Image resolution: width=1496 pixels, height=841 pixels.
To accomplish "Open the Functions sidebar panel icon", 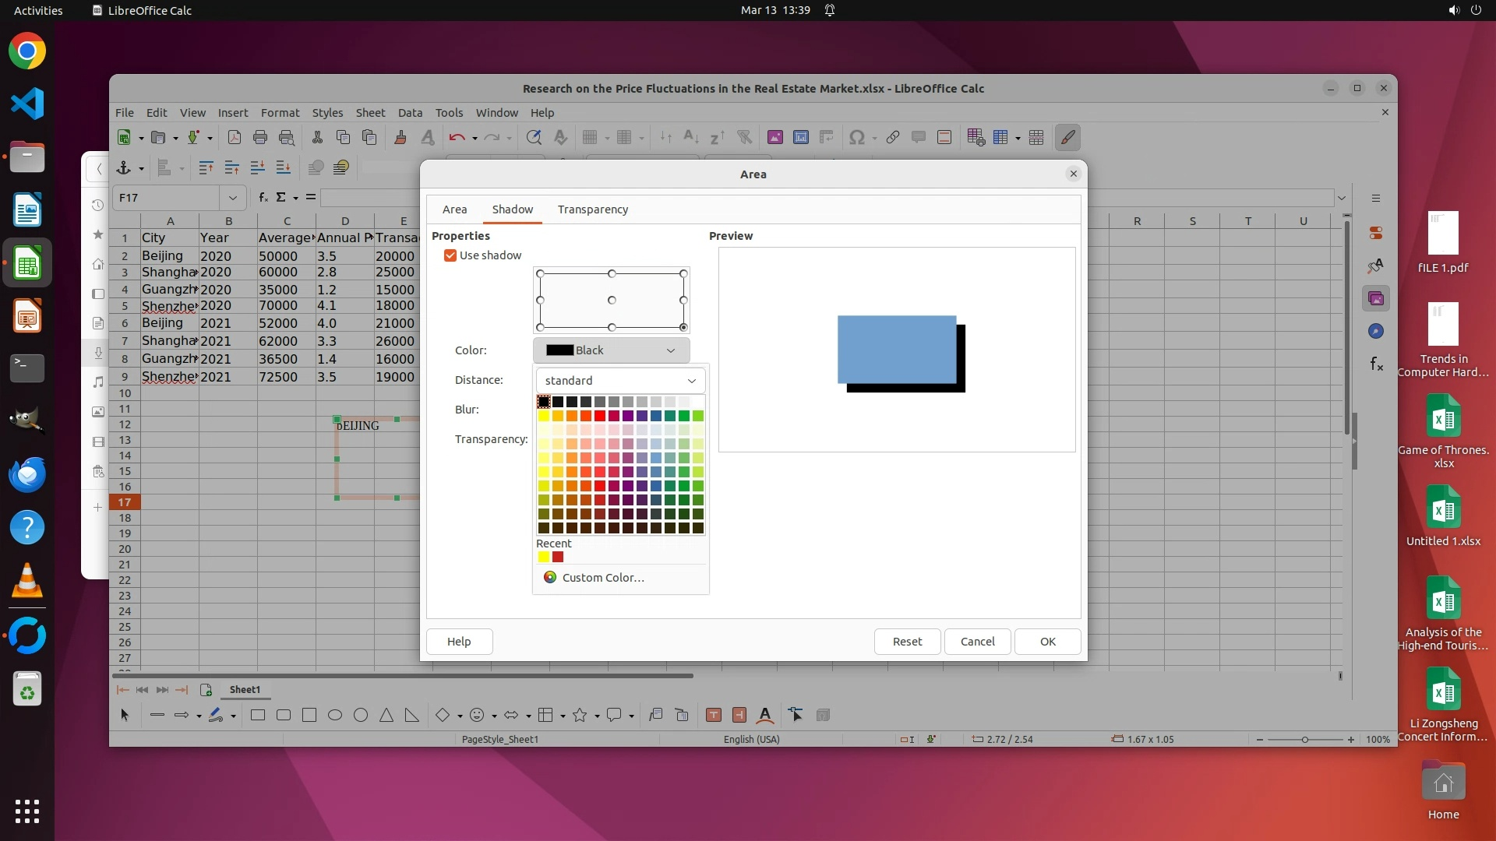I will [x=1376, y=364].
